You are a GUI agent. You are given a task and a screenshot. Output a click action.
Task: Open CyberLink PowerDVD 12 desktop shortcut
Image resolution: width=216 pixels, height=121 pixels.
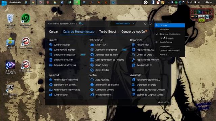[x=10, y=67]
